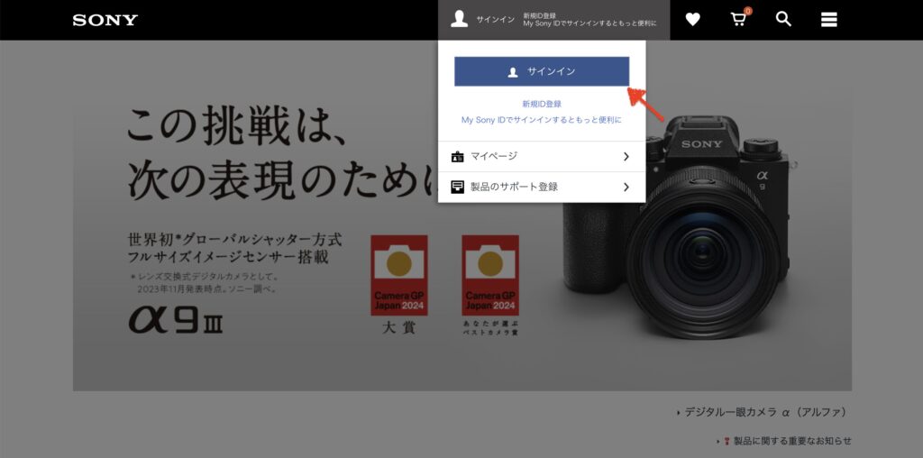Click the icon beside 製品のサポート登録
Viewport: 923px width, 458px height.
[x=458, y=187]
